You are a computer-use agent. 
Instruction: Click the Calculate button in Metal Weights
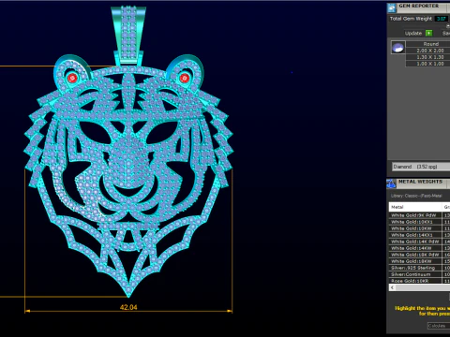click(439, 326)
